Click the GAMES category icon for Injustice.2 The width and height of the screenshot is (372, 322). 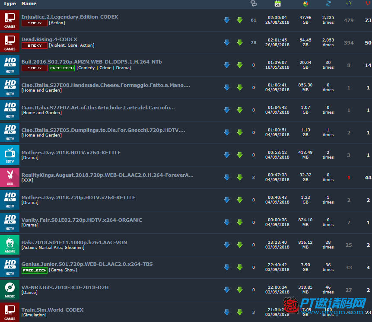10,20
